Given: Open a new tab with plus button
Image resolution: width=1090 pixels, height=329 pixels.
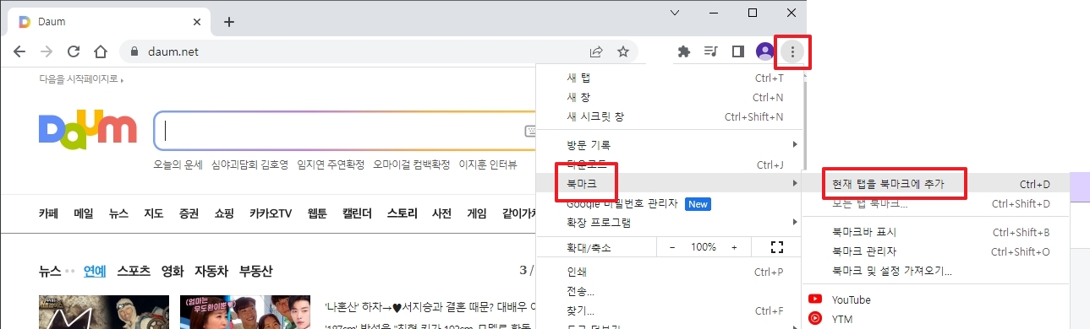Looking at the screenshot, I should 228,21.
